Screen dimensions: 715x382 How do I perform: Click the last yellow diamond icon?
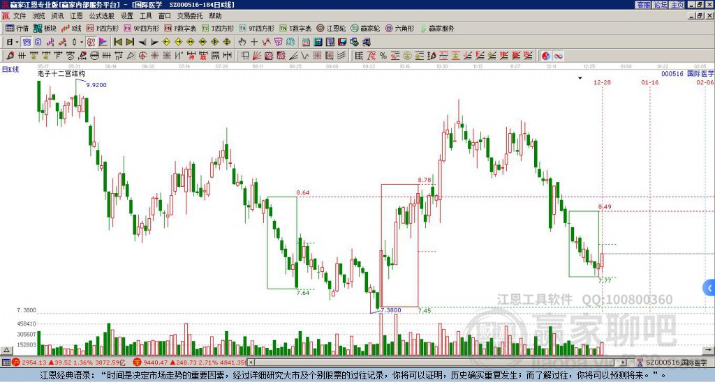227,43
